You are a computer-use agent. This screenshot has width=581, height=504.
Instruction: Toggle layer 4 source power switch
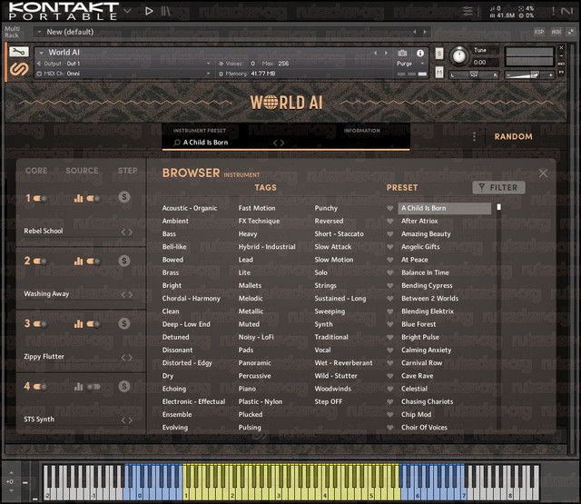coord(94,387)
